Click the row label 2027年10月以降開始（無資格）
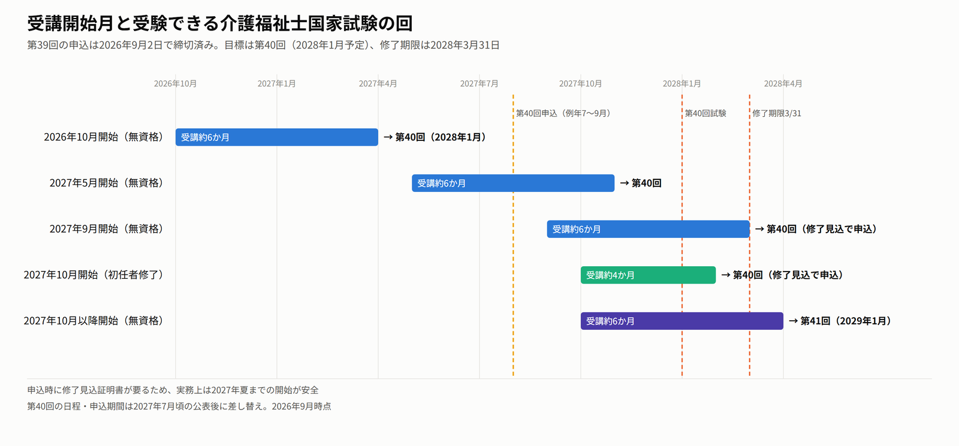The height and width of the screenshot is (446, 959). coord(94,321)
